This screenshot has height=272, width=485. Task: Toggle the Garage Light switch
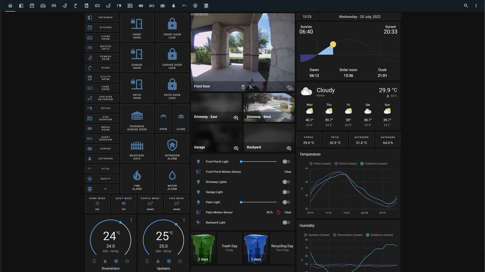coord(286,192)
